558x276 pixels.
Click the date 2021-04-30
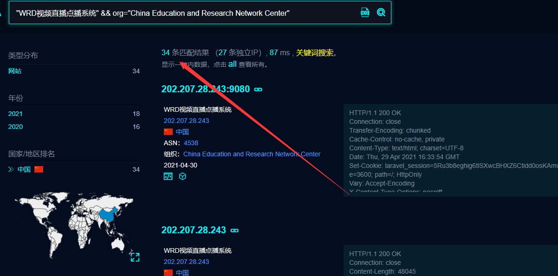181,165
